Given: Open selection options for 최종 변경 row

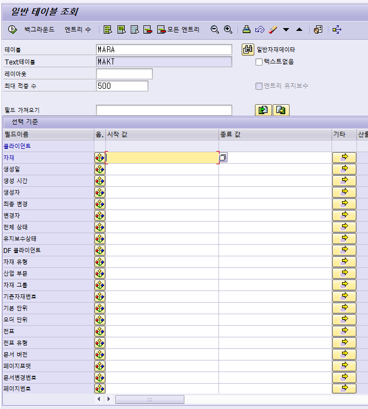Looking at the screenshot, I should tap(100, 204).
